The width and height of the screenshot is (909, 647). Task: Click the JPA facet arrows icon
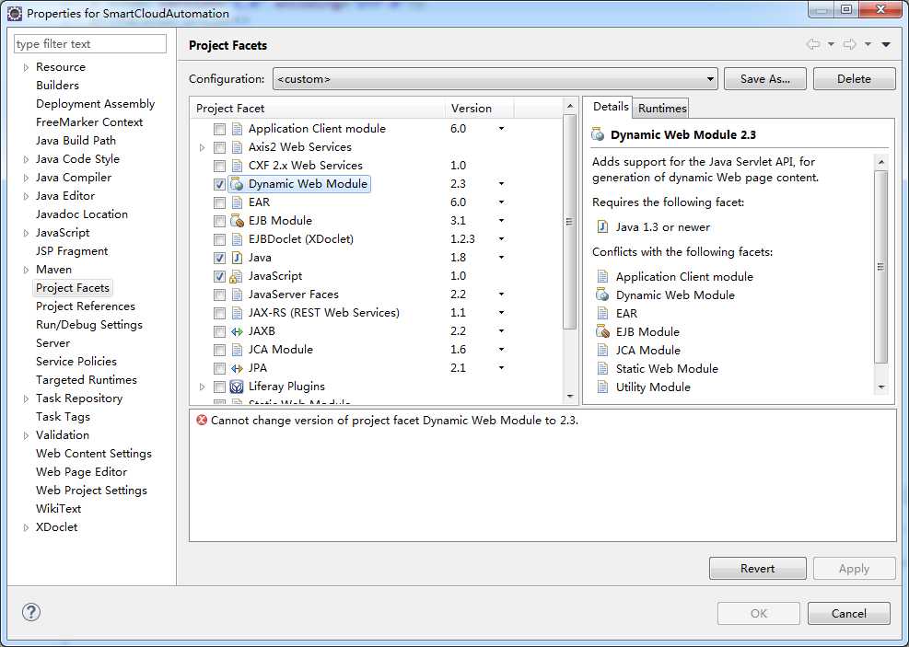(x=237, y=368)
